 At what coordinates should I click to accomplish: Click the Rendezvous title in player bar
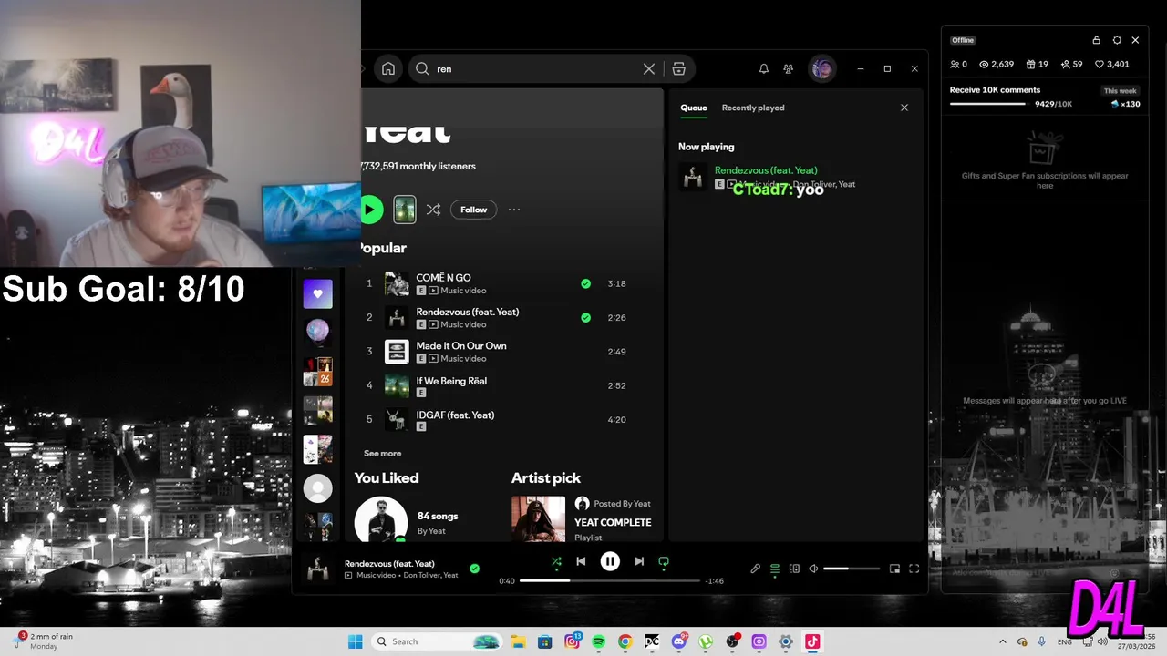389,563
